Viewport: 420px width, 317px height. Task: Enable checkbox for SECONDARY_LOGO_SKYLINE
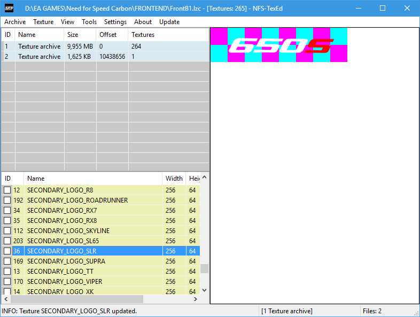coord(7,231)
